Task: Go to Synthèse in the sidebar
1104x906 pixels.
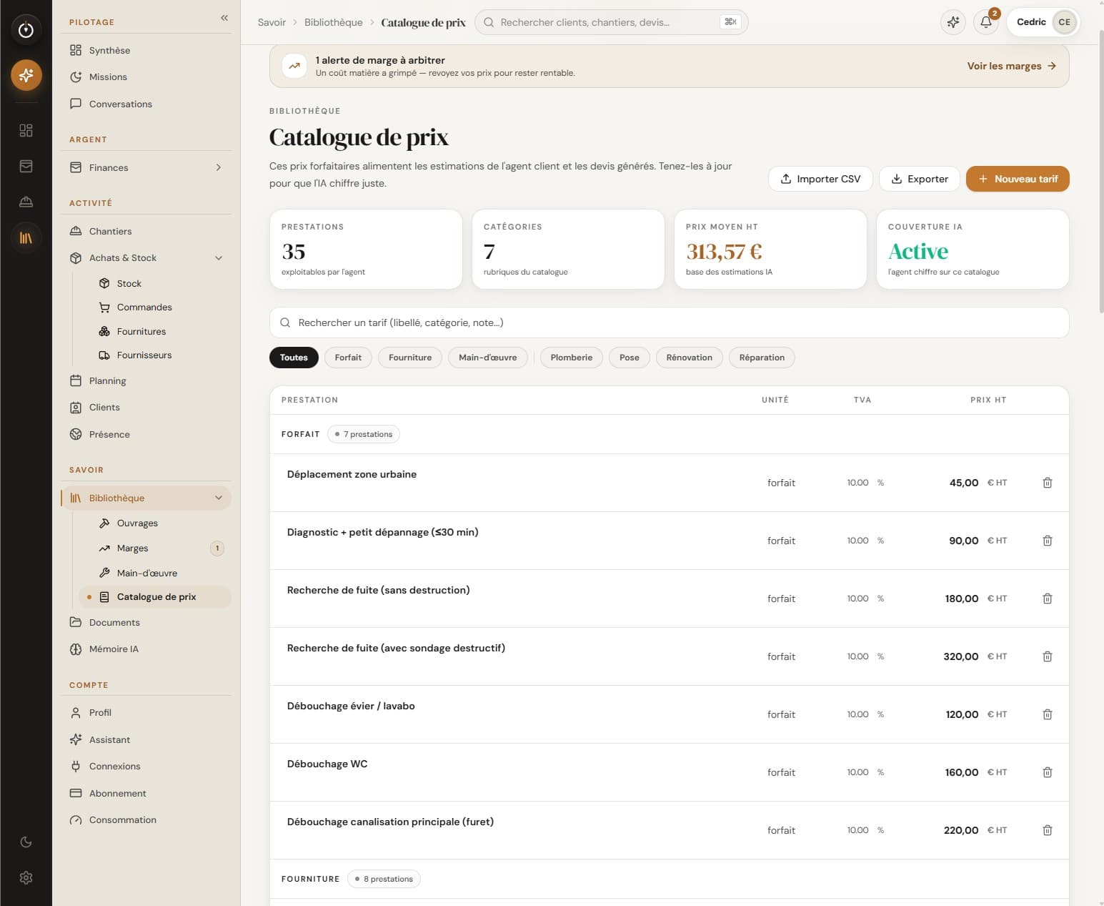Action: pos(146,50)
